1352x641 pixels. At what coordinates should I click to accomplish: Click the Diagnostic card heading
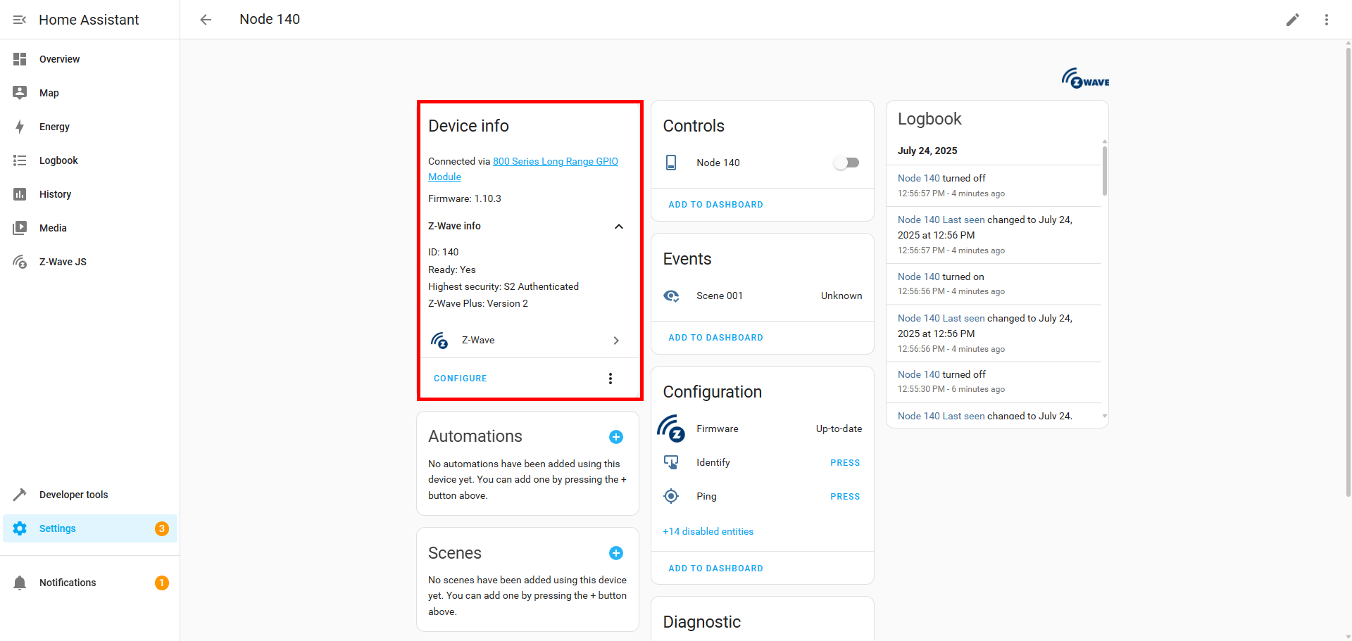(x=701, y=622)
